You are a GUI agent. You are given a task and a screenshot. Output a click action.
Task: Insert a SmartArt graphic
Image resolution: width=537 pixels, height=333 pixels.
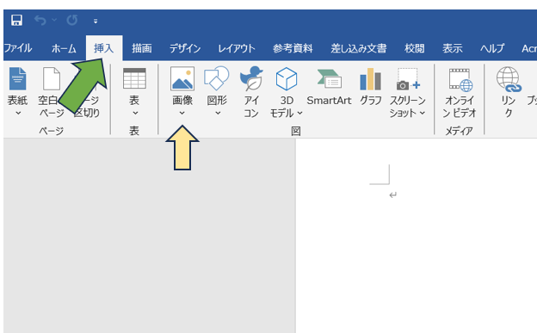click(x=329, y=88)
